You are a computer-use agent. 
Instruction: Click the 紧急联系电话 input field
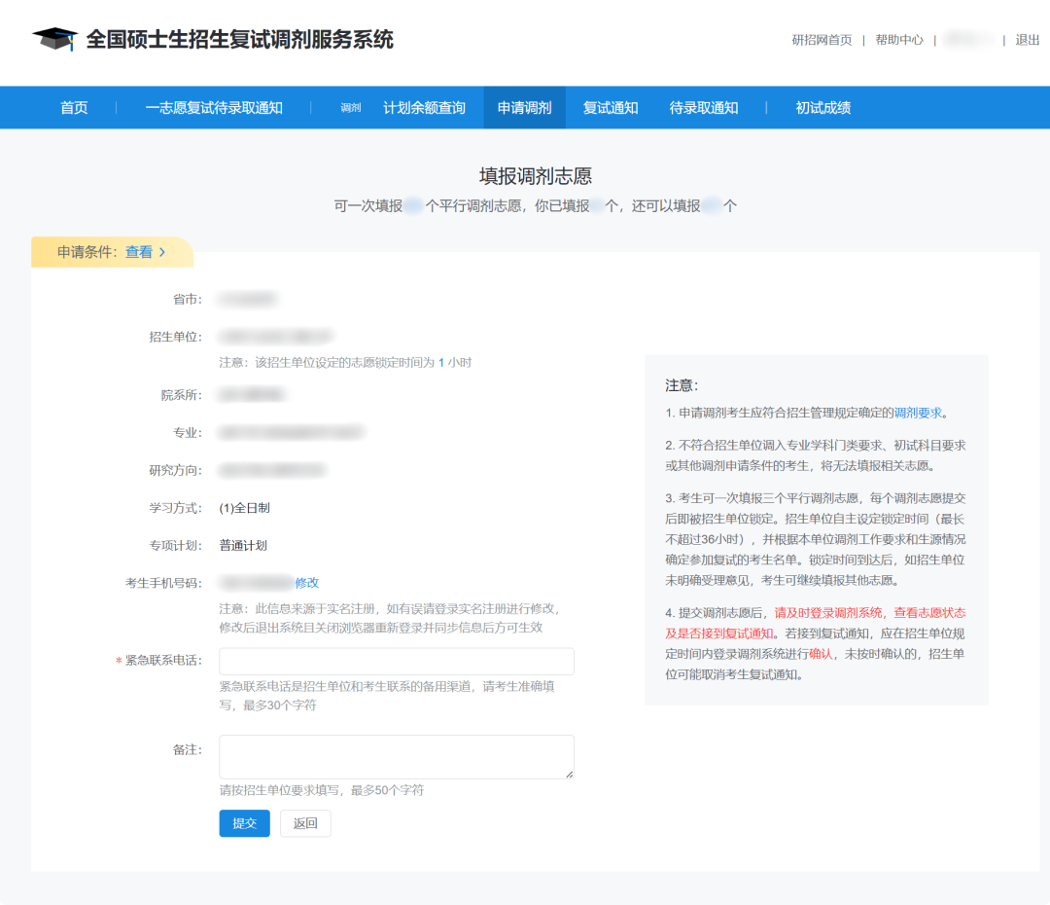397,661
